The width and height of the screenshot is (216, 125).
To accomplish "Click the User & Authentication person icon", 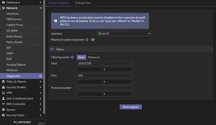I will click(x=3, y=98).
